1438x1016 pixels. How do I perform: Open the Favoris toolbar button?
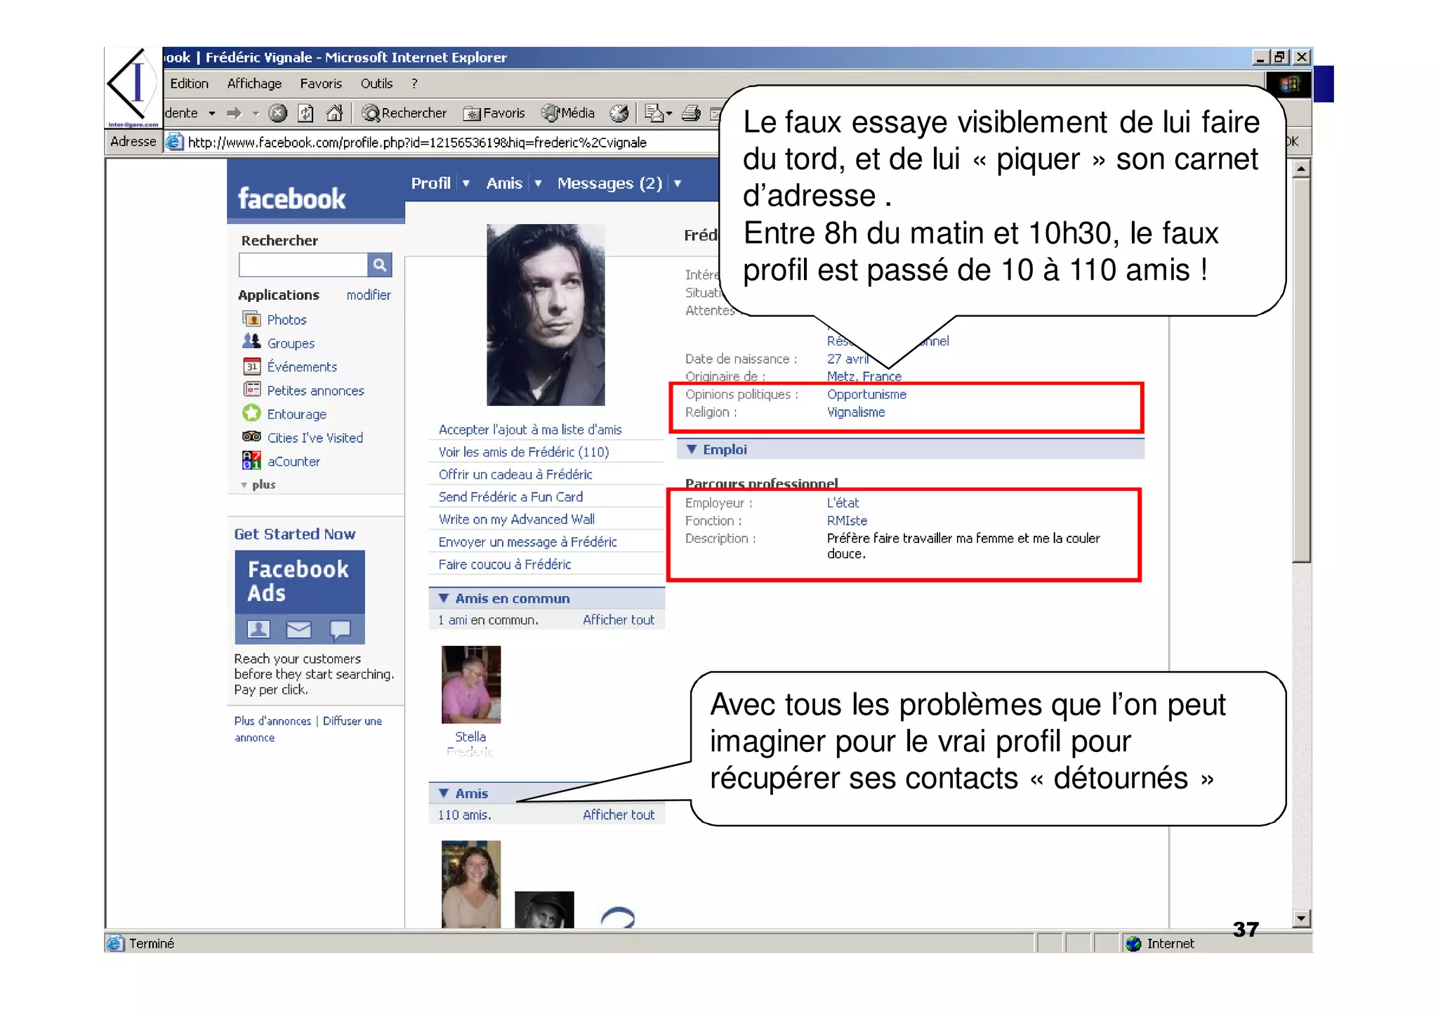click(494, 113)
